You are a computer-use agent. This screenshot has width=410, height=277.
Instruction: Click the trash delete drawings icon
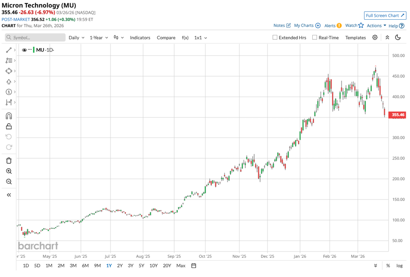coord(9,161)
